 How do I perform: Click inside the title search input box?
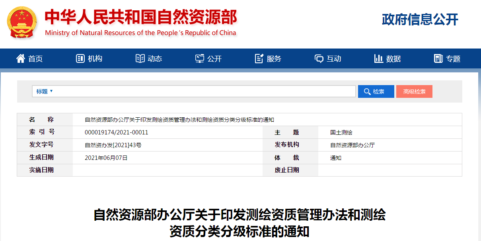(x=199, y=91)
